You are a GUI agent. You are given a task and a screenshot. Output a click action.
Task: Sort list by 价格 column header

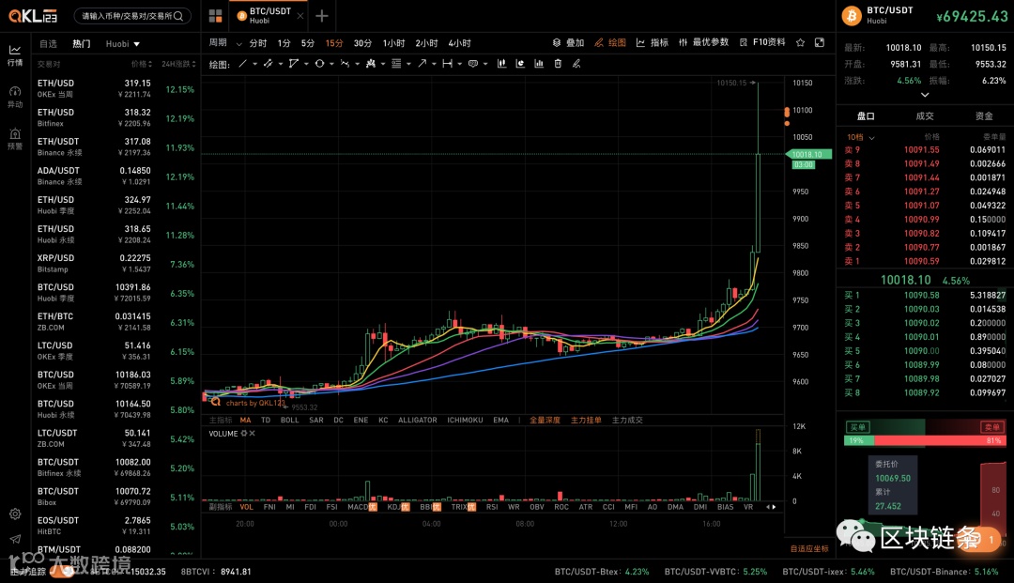click(x=142, y=64)
